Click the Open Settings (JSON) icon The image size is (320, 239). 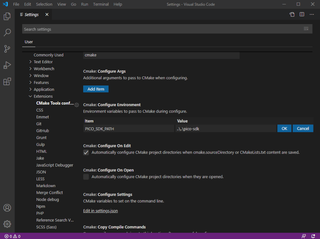coord(292,14)
